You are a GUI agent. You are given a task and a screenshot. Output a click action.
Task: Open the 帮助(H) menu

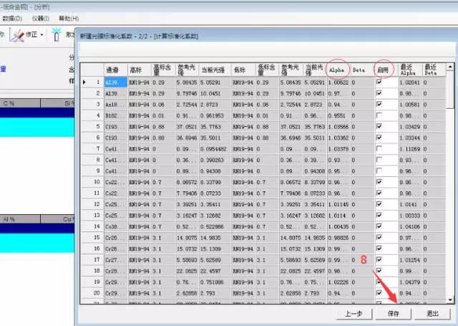click(x=69, y=17)
